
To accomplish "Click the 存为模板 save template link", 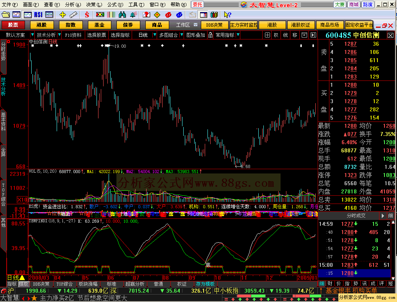I will 205,284.
